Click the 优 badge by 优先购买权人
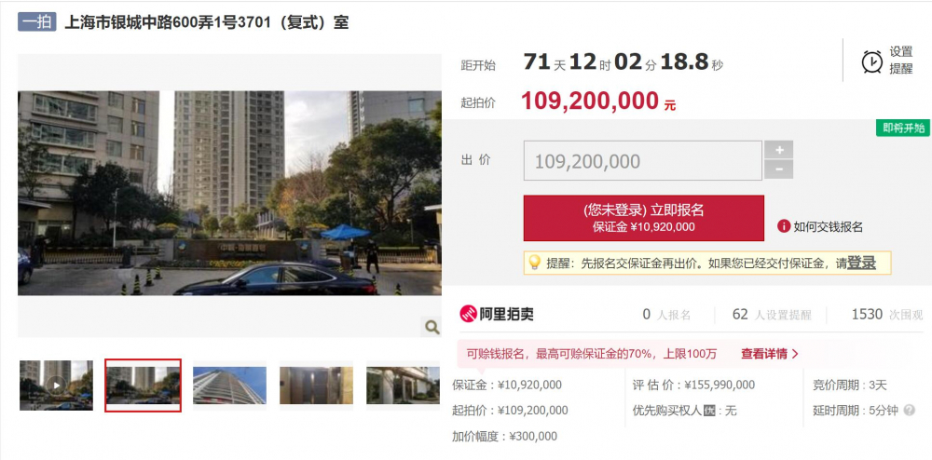The width and height of the screenshot is (932, 460). [709, 410]
